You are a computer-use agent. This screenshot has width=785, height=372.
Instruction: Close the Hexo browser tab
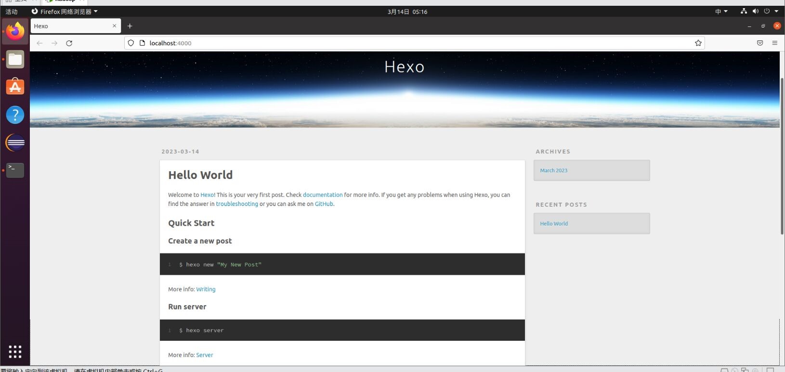tap(114, 26)
